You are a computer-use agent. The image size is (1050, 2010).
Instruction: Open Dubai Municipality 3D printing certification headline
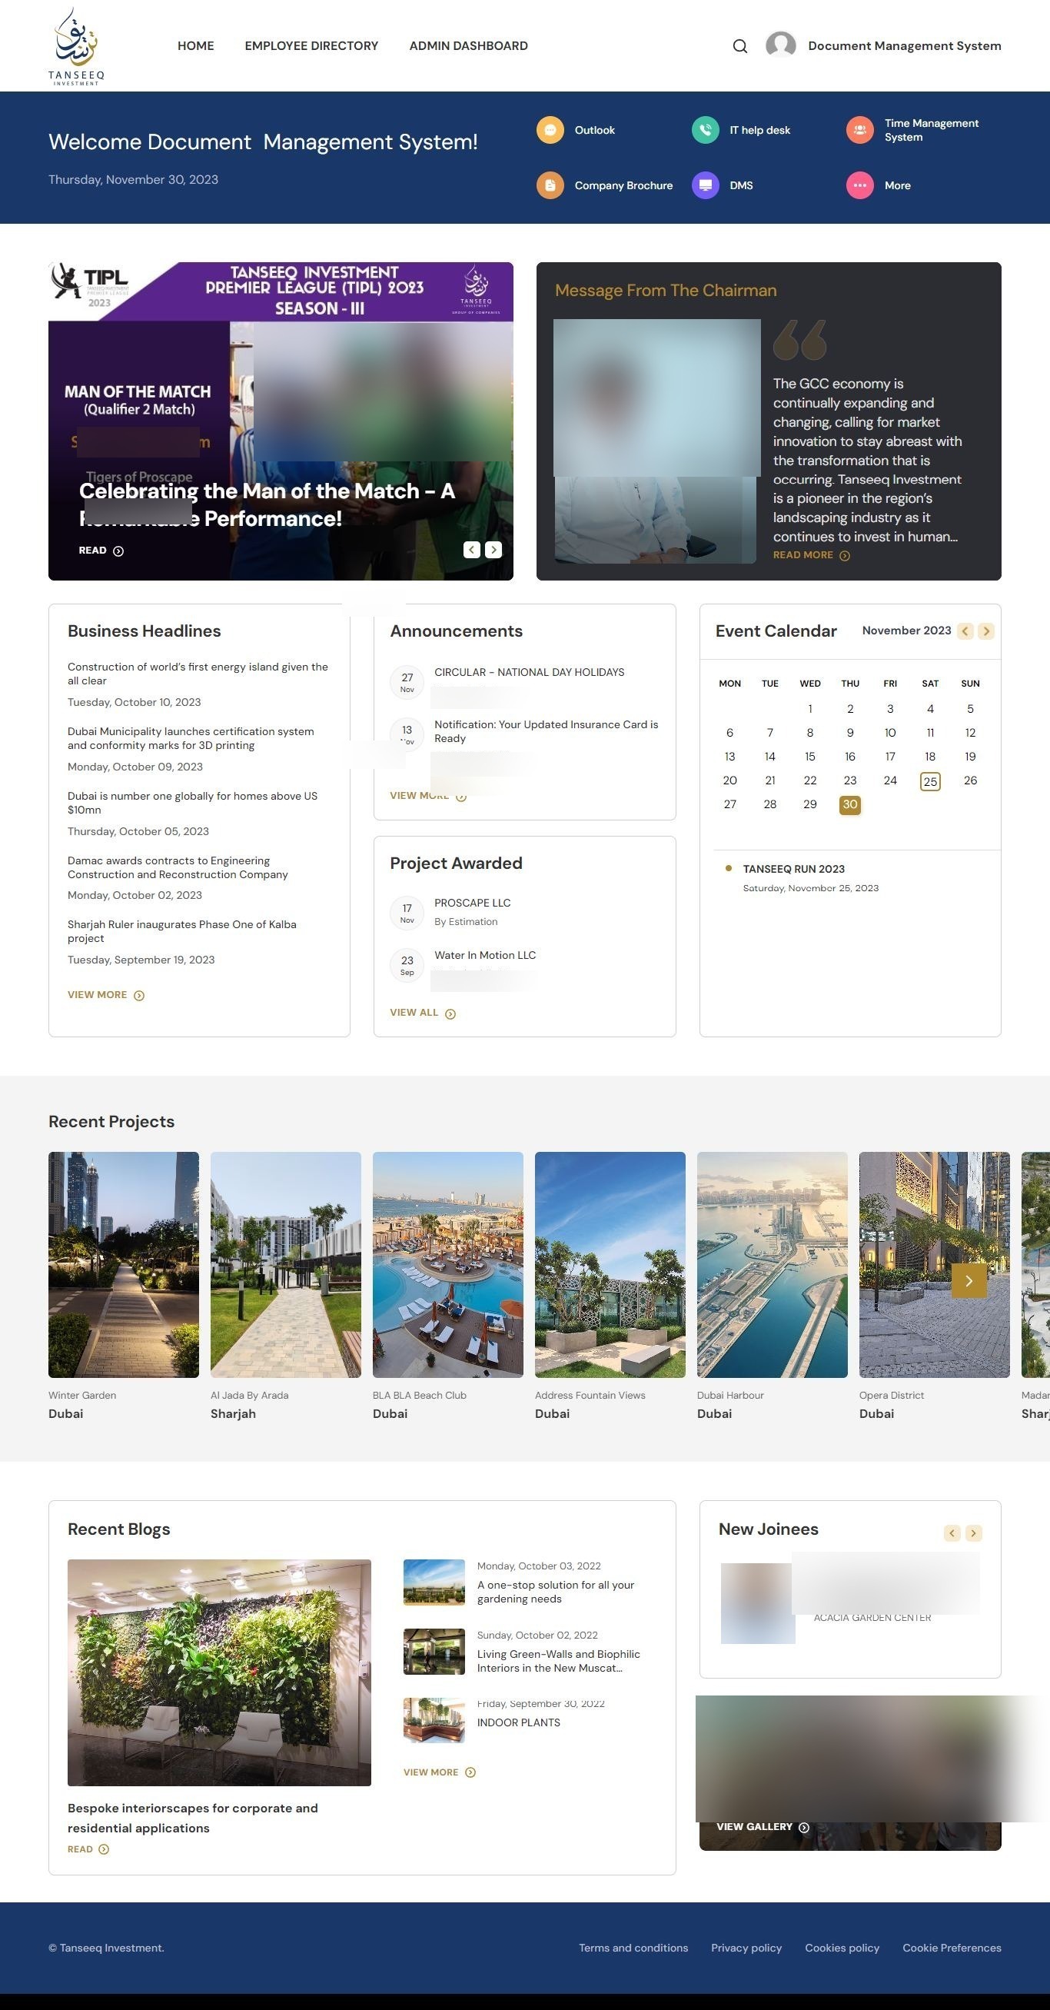point(191,738)
